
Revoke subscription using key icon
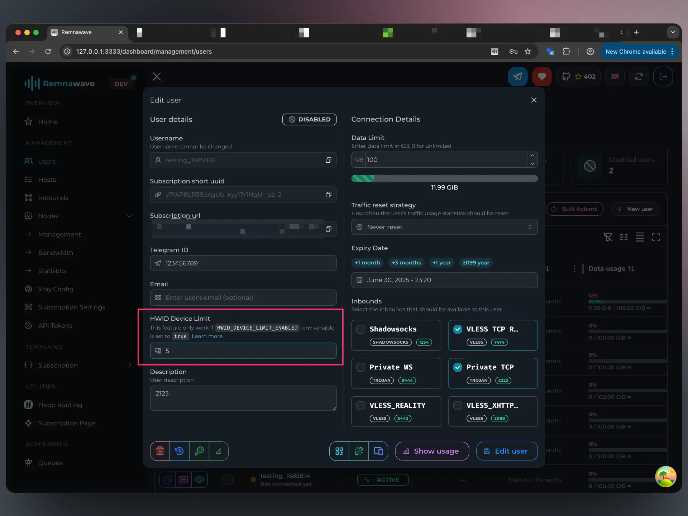(x=200, y=451)
